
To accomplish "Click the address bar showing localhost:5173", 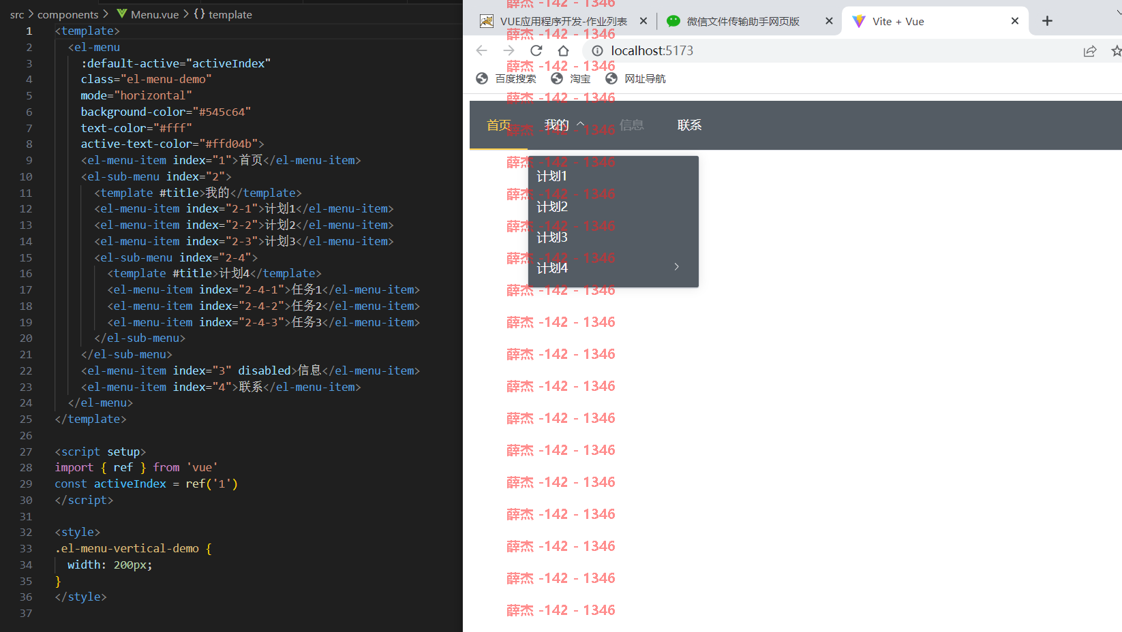I will pyautogui.click(x=652, y=50).
